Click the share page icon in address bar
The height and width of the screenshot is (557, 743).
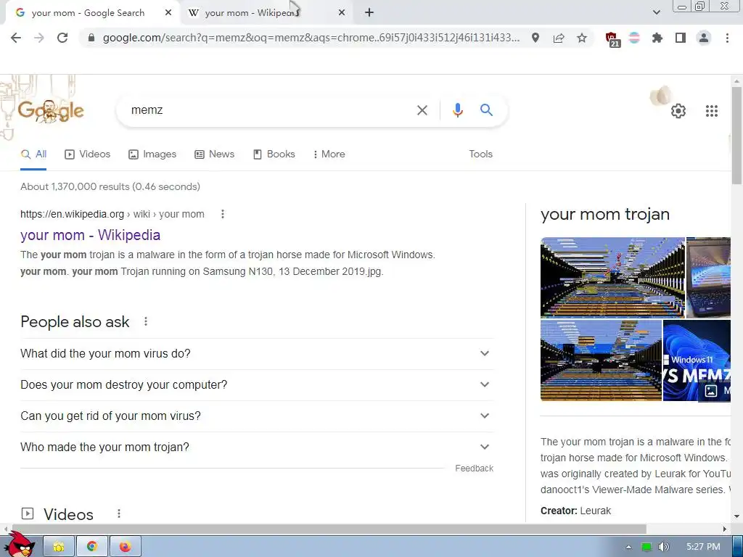point(559,38)
